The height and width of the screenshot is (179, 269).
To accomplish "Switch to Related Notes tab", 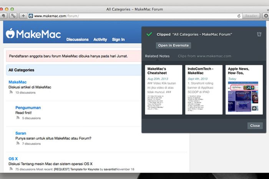I will (157, 56).
